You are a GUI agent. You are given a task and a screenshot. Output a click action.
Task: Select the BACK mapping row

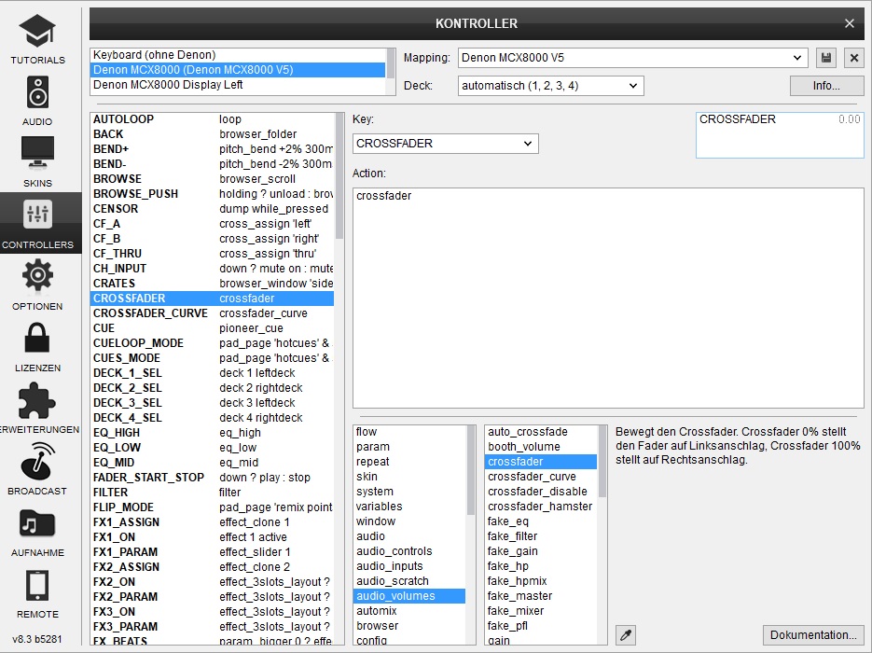(212, 134)
